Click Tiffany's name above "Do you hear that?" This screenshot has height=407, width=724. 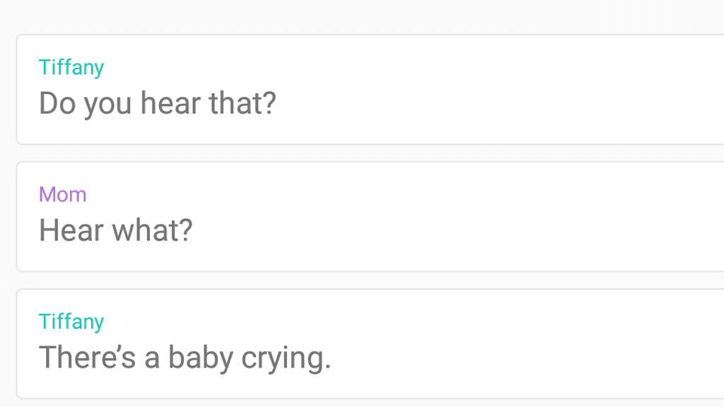pos(71,68)
